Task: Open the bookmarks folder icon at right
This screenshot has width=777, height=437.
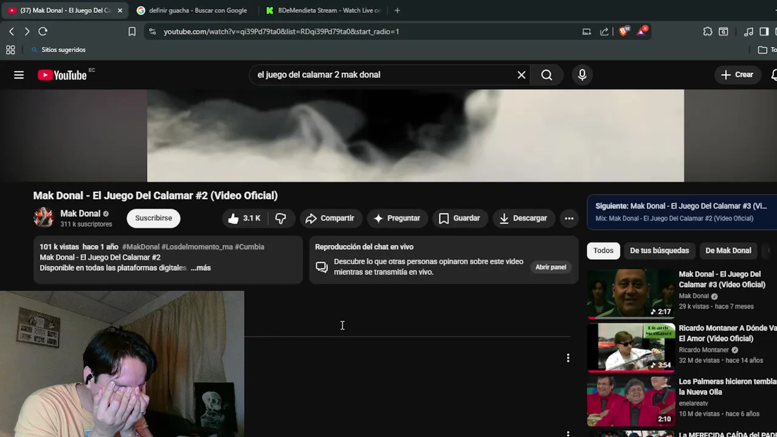Action: (x=762, y=50)
